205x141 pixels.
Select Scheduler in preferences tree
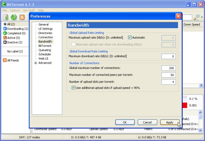(x=45, y=54)
